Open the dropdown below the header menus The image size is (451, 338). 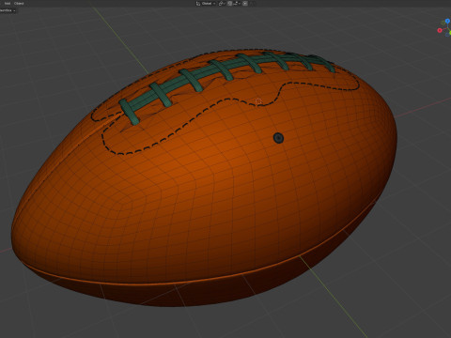point(8,10)
